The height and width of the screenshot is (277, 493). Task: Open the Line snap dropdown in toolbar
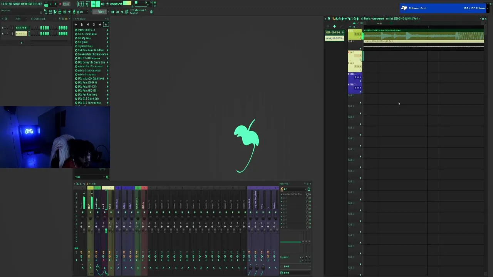81,12
